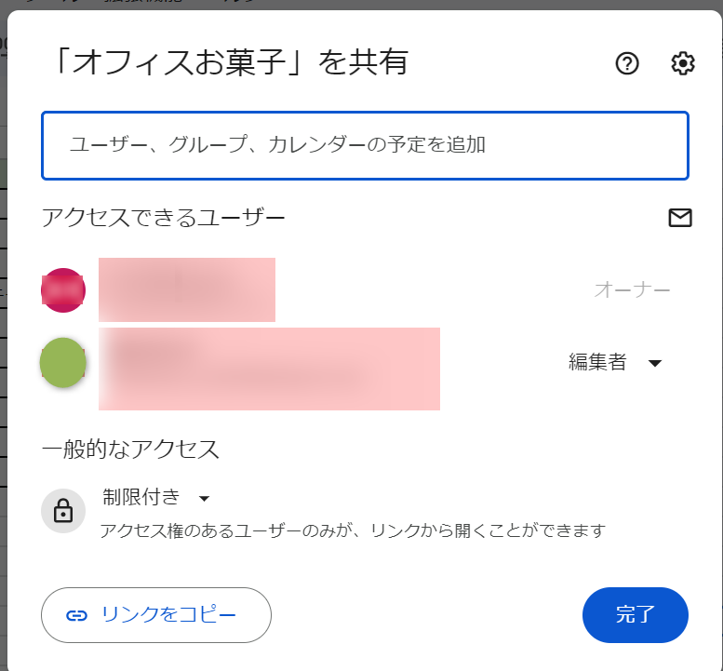
Task: Open the help question mark icon
Action: 627,63
